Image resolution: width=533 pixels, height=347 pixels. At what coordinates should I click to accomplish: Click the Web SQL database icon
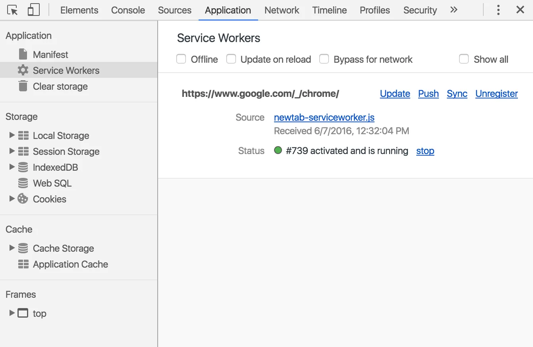coord(23,183)
